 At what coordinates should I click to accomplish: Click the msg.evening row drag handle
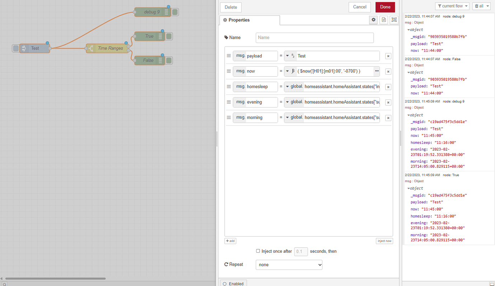229,102
